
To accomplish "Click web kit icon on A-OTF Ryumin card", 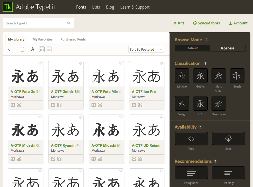I will click(53, 159).
